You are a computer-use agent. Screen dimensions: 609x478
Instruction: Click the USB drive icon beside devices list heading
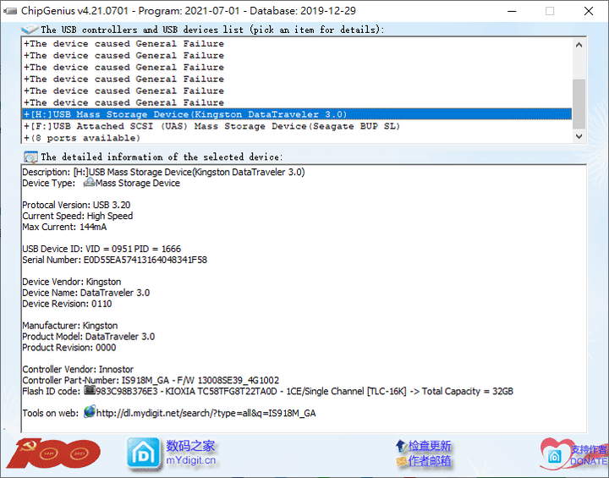point(30,29)
